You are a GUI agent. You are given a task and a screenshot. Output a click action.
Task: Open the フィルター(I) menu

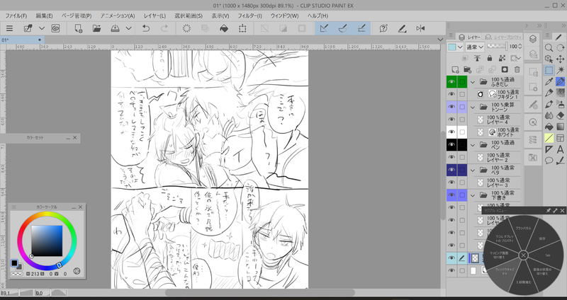(x=249, y=16)
